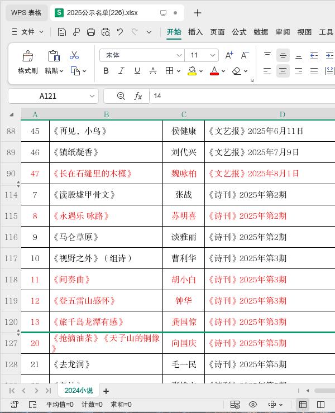Click the formula bar showing 14

(x=242, y=96)
